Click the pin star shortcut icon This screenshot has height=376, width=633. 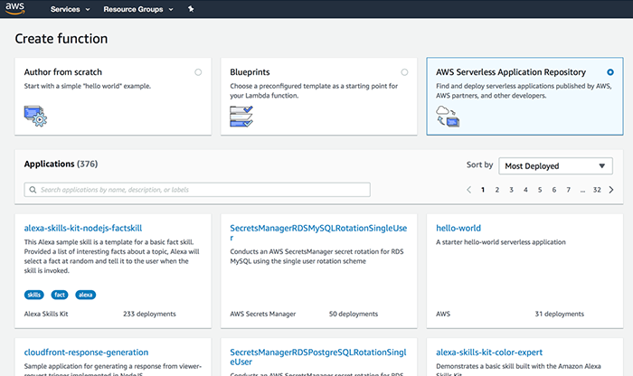pyautogui.click(x=191, y=9)
